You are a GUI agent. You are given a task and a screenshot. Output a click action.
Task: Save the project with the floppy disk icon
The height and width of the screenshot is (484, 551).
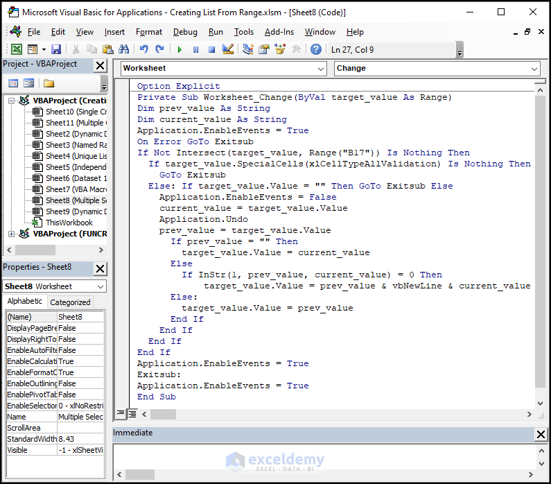56,49
